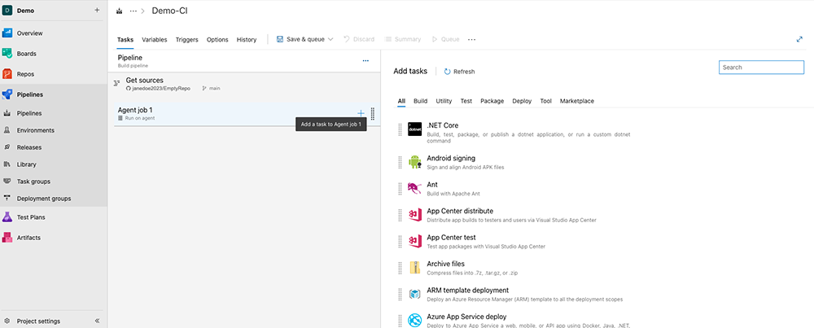Select the Android signing task icon
Viewport: 814px width, 328px height.
(414, 162)
